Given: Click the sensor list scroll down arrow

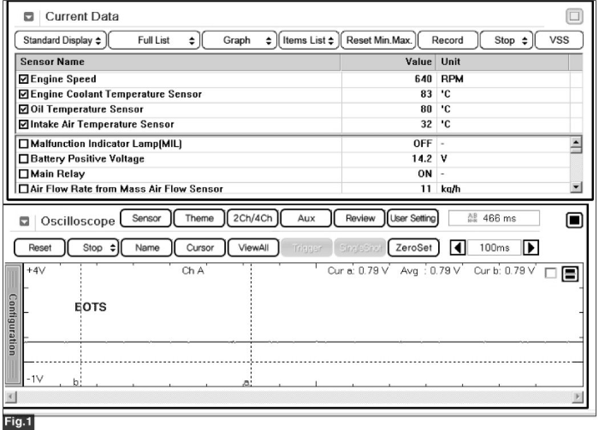Looking at the screenshot, I should click(576, 187).
